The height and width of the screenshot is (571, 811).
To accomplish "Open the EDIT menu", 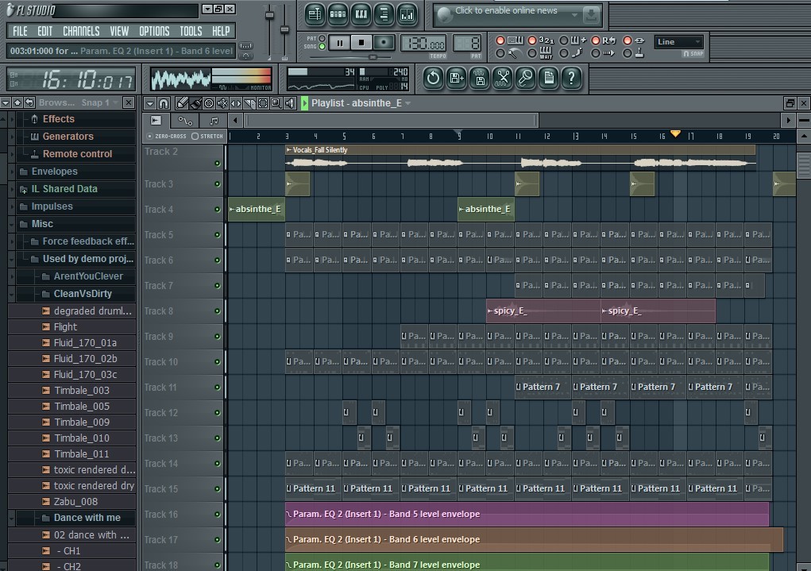I will [x=45, y=31].
